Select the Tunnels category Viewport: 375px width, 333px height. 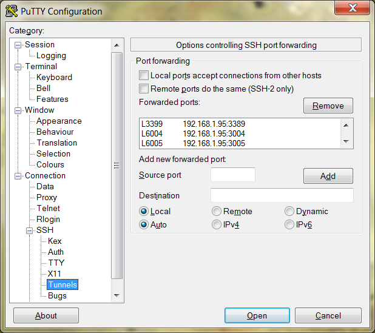[x=62, y=284]
